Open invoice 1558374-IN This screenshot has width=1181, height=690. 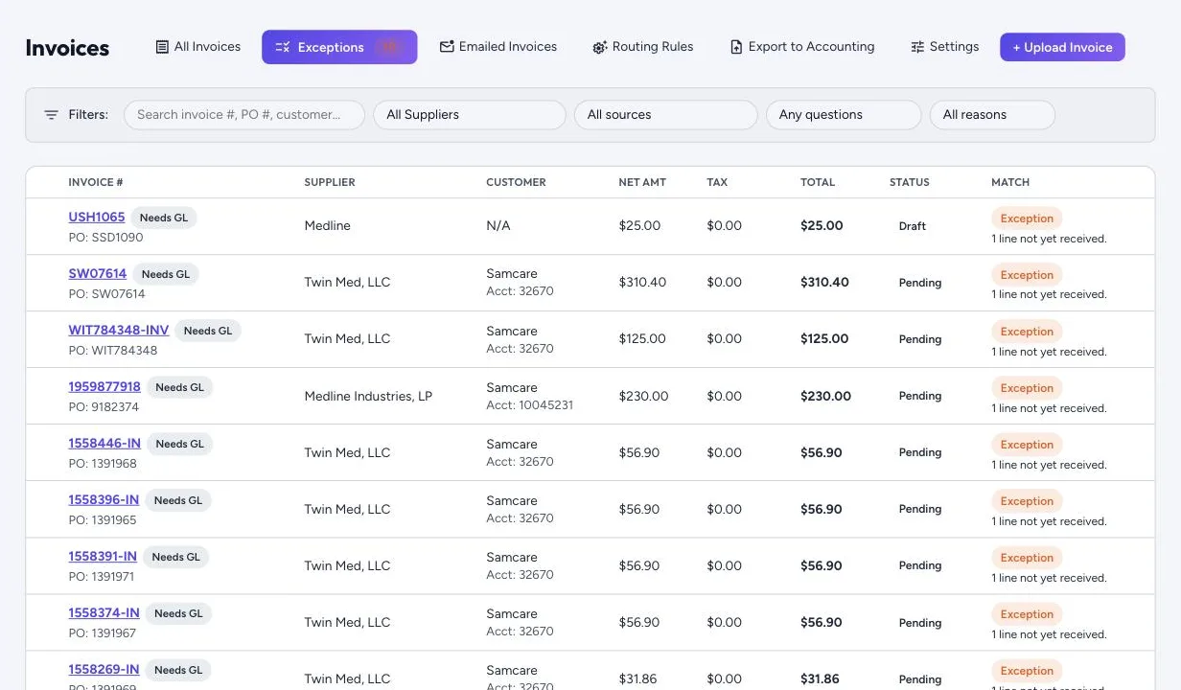(x=104, y=613)
